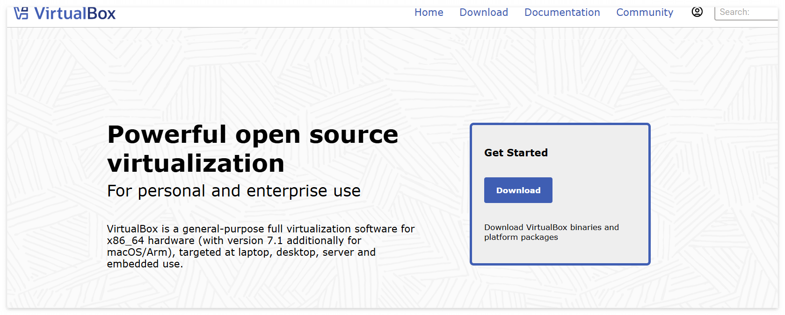
Task: Open the Documentation menu
Action: tap(562, 13)
